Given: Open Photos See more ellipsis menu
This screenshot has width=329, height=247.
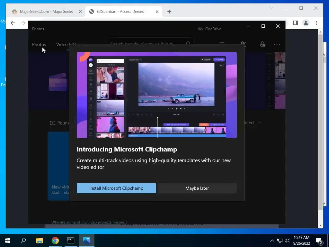Looking at the screenshot, I should pos(277,44).
